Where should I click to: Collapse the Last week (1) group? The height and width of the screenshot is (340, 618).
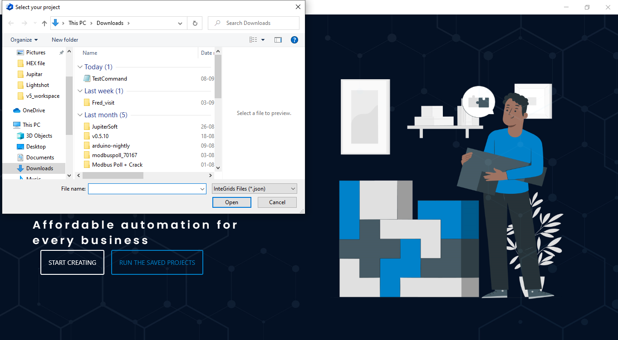point(80,91)
